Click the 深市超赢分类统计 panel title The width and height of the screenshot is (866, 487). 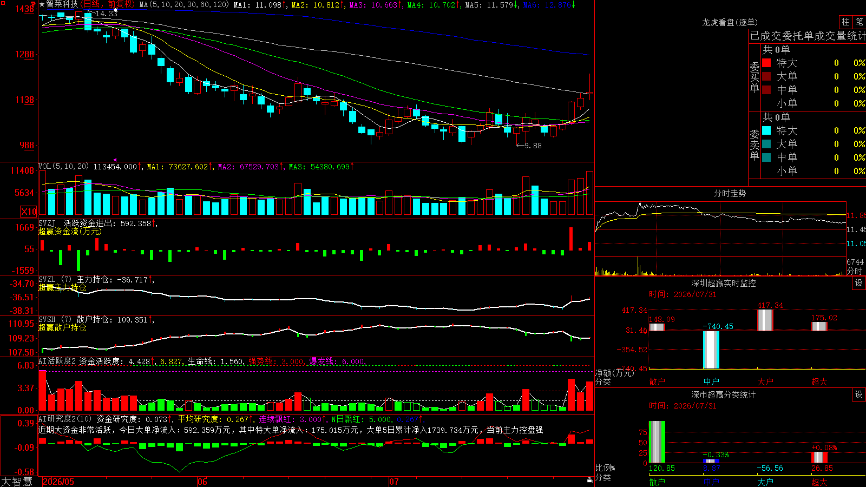click(724, 394)
